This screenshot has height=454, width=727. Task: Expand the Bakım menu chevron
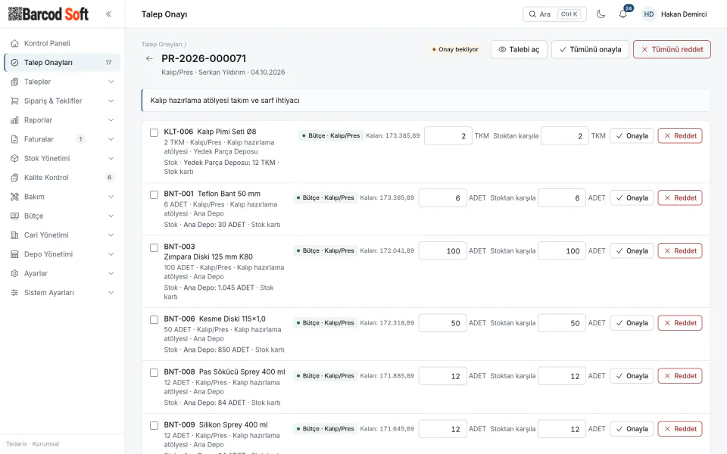click(x=111, y=197)
